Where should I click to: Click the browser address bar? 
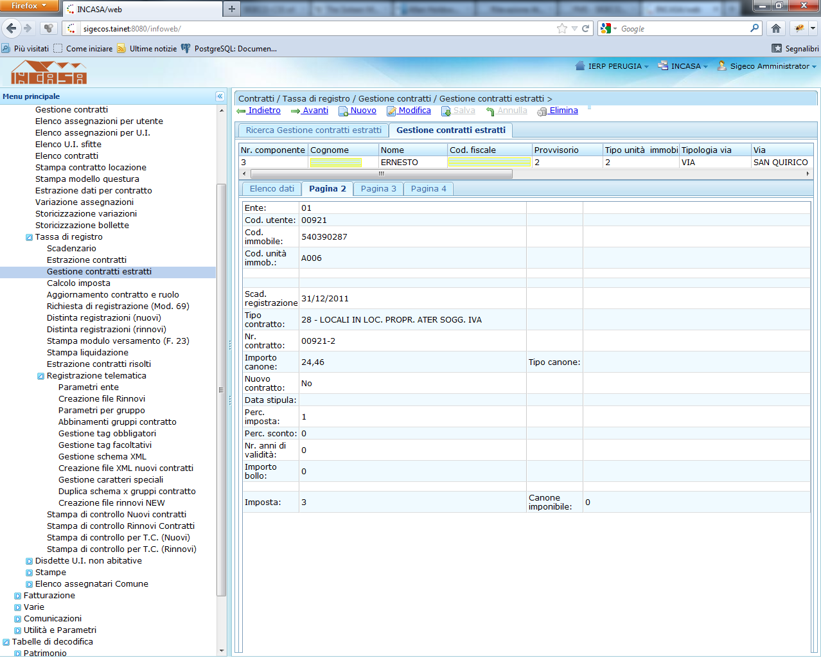point(318,28)
